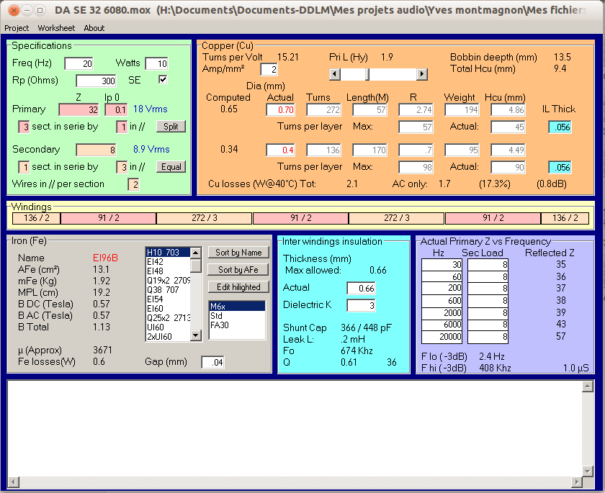Click the Primary Ip 0 field
The image size is (605, 493).
tap(116, 110)
